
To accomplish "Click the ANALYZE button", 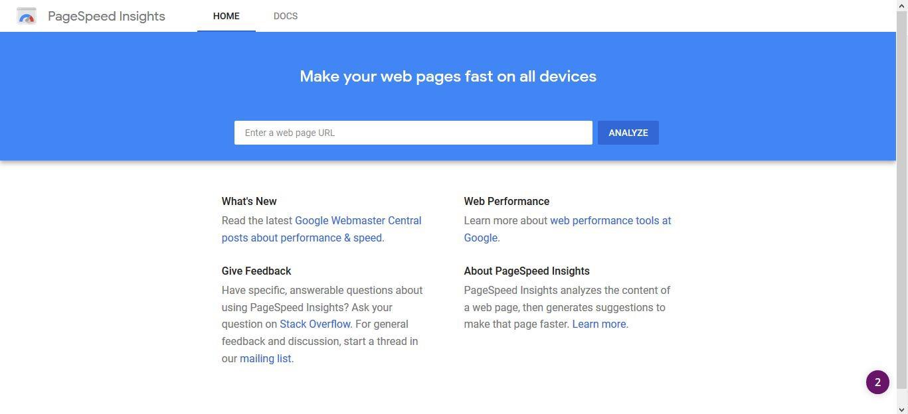I will coord(628,133).
